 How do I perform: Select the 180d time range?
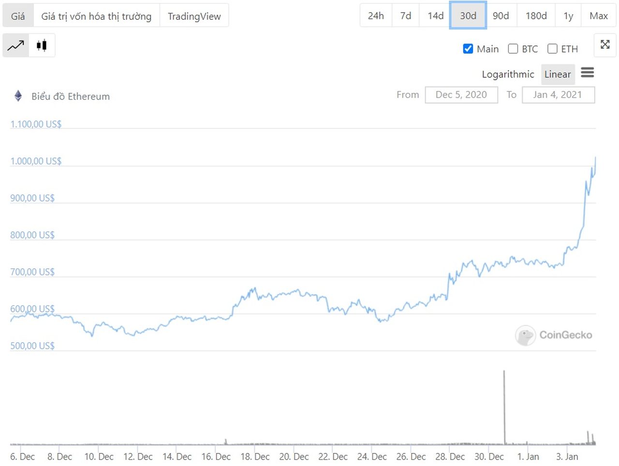(x=536, y=16)
